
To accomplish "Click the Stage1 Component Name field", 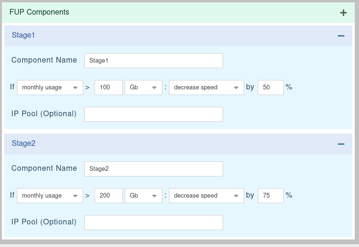I will point(153,61).
